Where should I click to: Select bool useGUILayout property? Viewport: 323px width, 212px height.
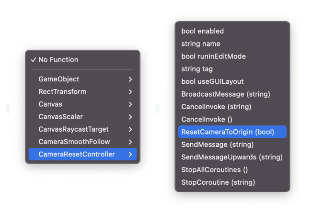point(212,81)
